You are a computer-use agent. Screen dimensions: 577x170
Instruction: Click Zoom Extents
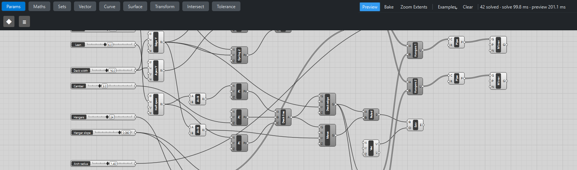[x=414, y=7]
